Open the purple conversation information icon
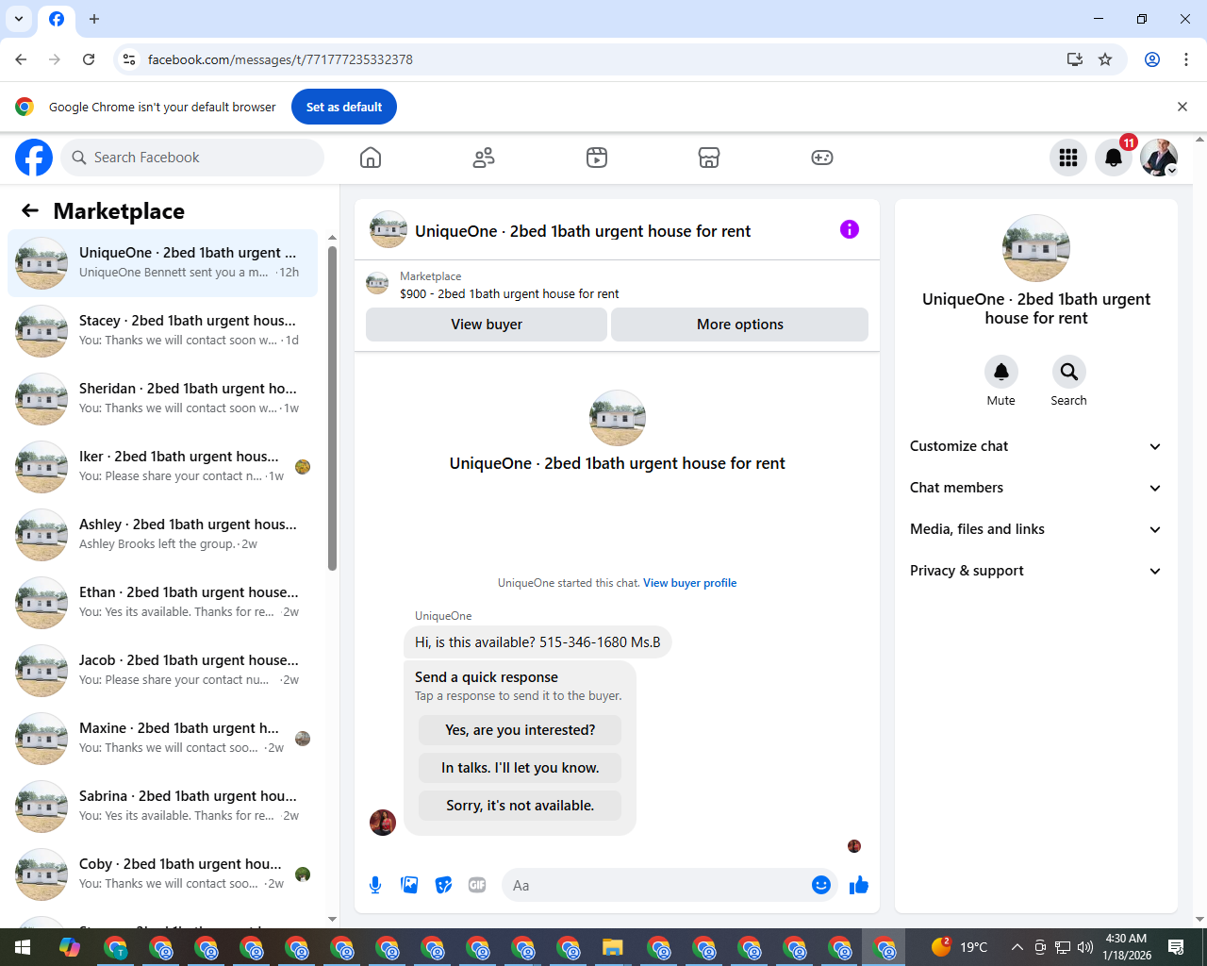 pyautogui.click(x=850, y=229)
